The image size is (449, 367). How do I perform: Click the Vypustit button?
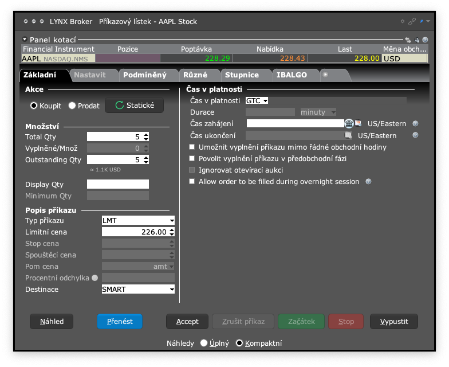tap(394, 321)
